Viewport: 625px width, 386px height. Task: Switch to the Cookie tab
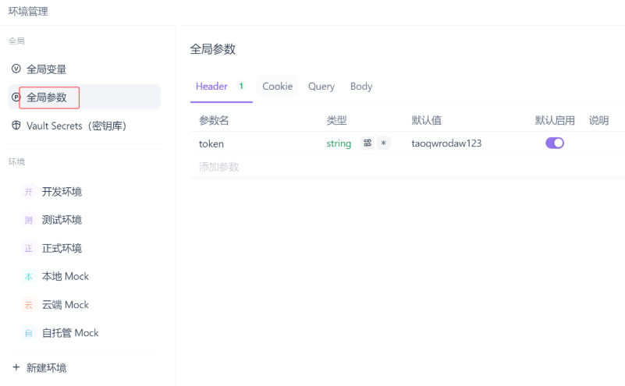point(277,87)
